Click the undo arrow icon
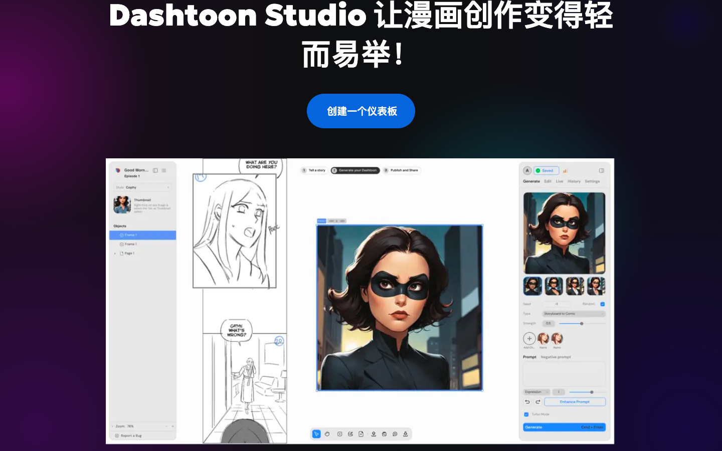The image size is (722, 451). coord(527,402)
